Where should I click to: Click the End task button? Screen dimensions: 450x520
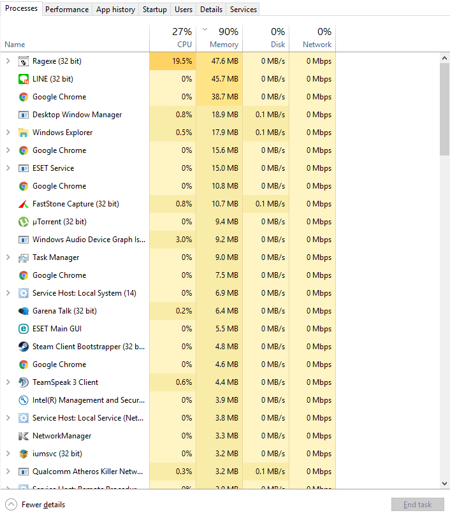(x=417, y=505)
